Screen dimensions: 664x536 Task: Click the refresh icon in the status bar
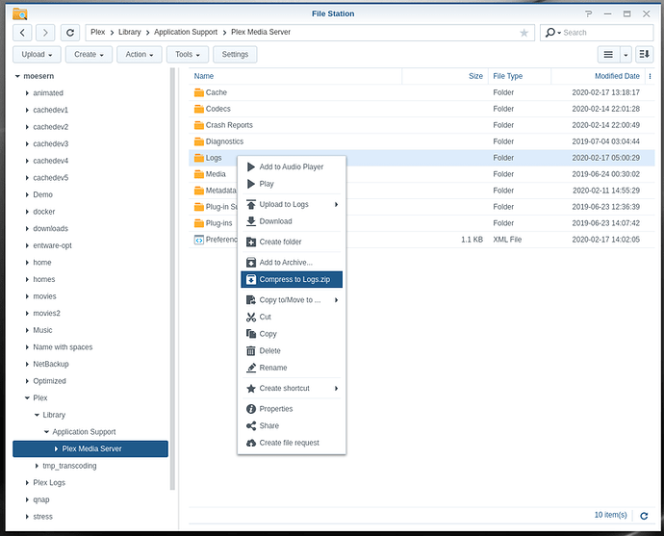pyautogui.click(x=644, y=516)
